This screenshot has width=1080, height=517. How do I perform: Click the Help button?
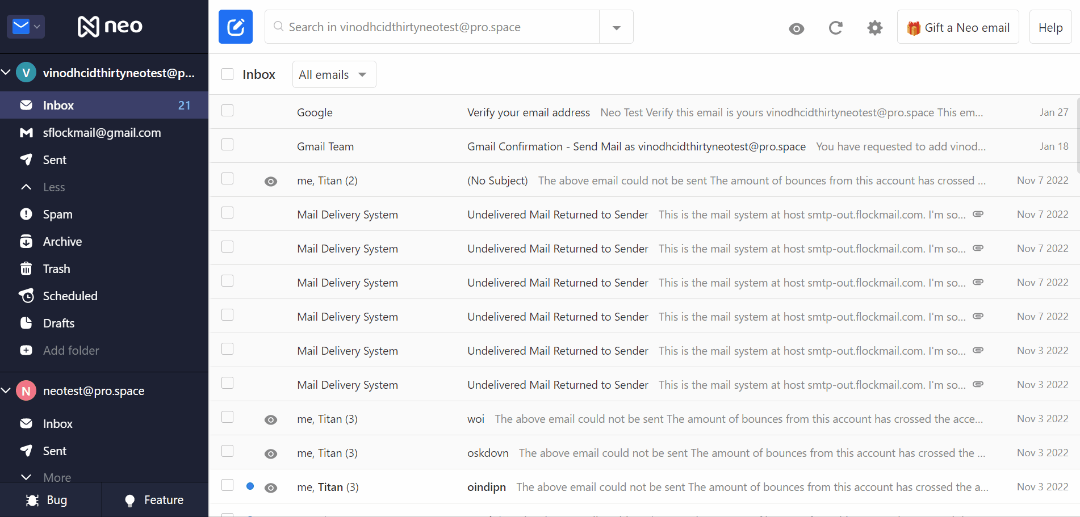1050,27
